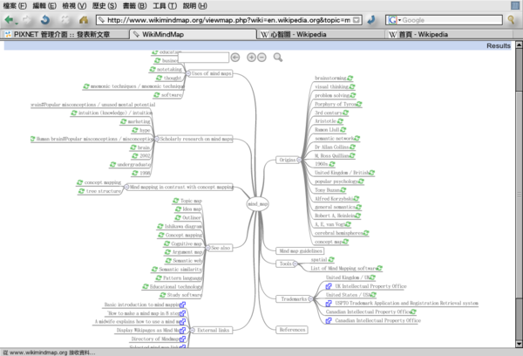This screenshot has height=356, width=523.
Task: Open the 工具 (T) menu
Action: (165, 6)
